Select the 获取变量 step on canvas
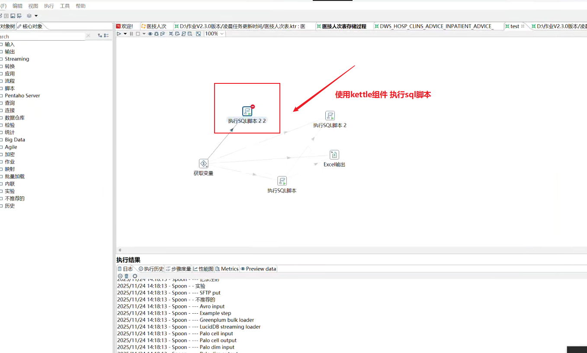587x353 pixels. tap(203, 164)
